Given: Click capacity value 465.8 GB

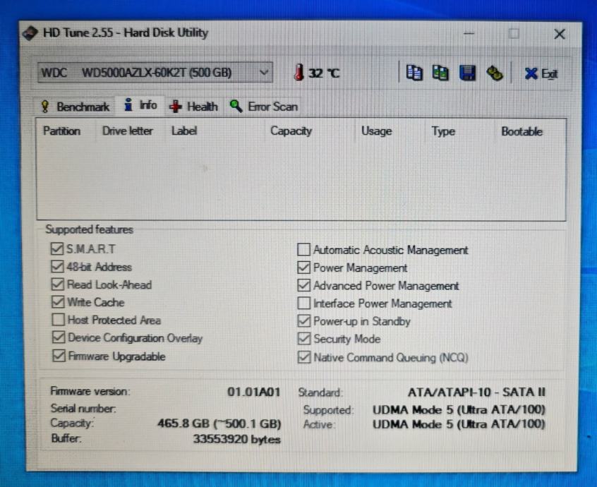Looking at the screenshot, I should (x=219, y=423).
